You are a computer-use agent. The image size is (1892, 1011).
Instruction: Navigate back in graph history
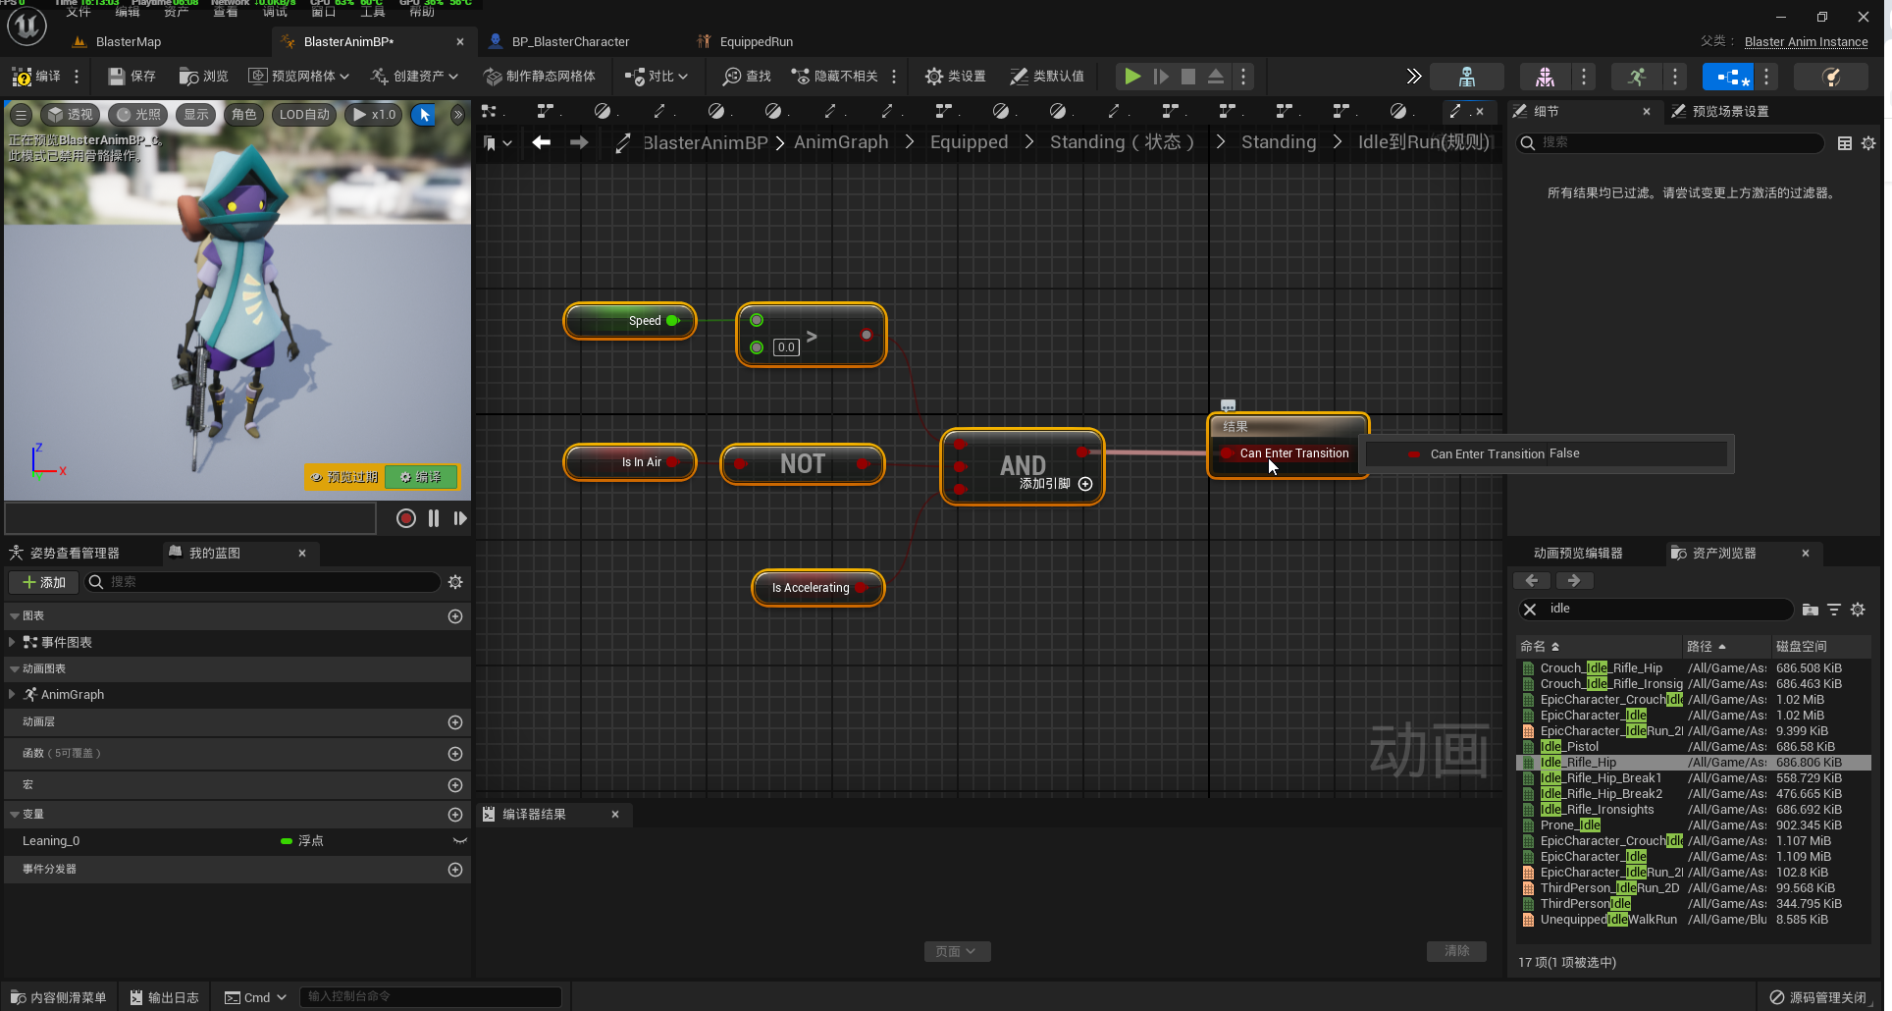pyautogui.click(x=541, y=142)
